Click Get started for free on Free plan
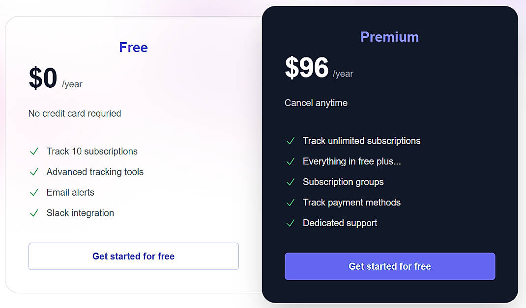 (x=133, y=256)
